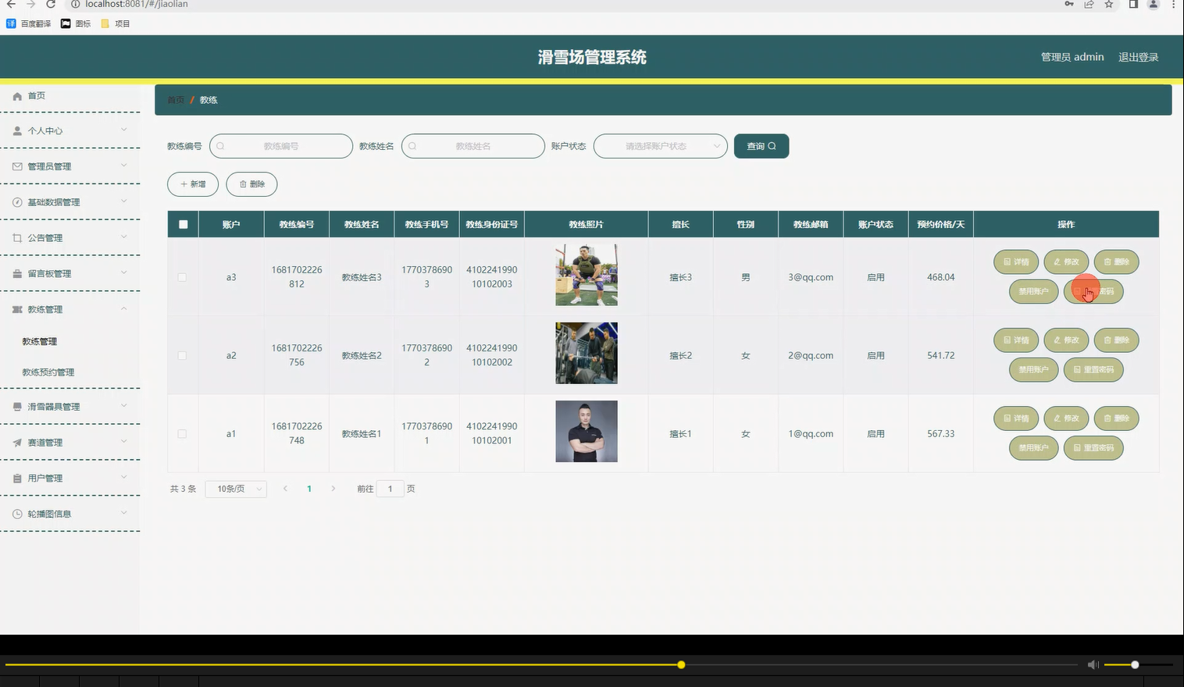Viewport: 1184px width, 687px height.
Task: Click the 首页 home icon in sidebar
Action: coord(17,95)
